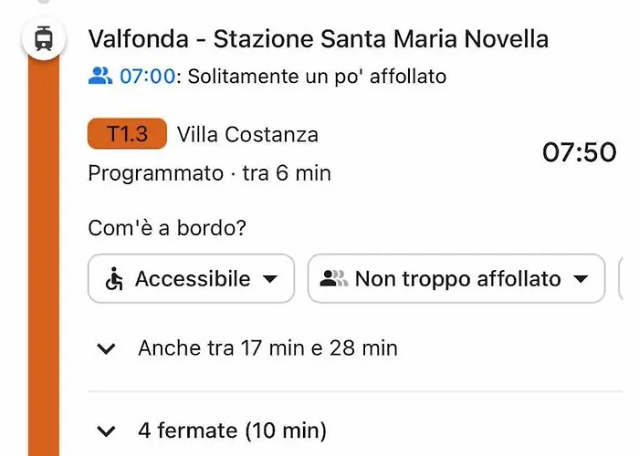Select the Accessibile chip label
This screenshot has height=456, width=639.
[x=193, y=279]
